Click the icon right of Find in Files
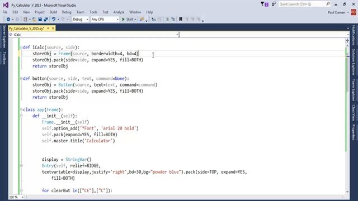Image resolution: width=358 pixels, height=201 pixels. pyautogui.click(x=154, y=20)
